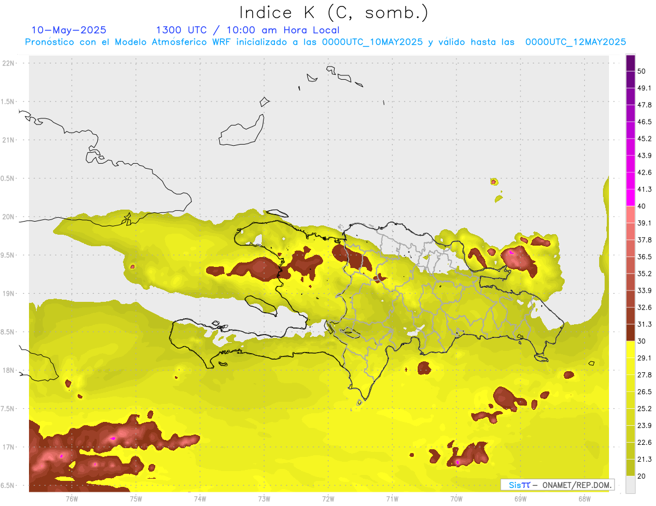The image size is (656, 506).
Task: Click the "30" color bar label
Action: point(642,341)
